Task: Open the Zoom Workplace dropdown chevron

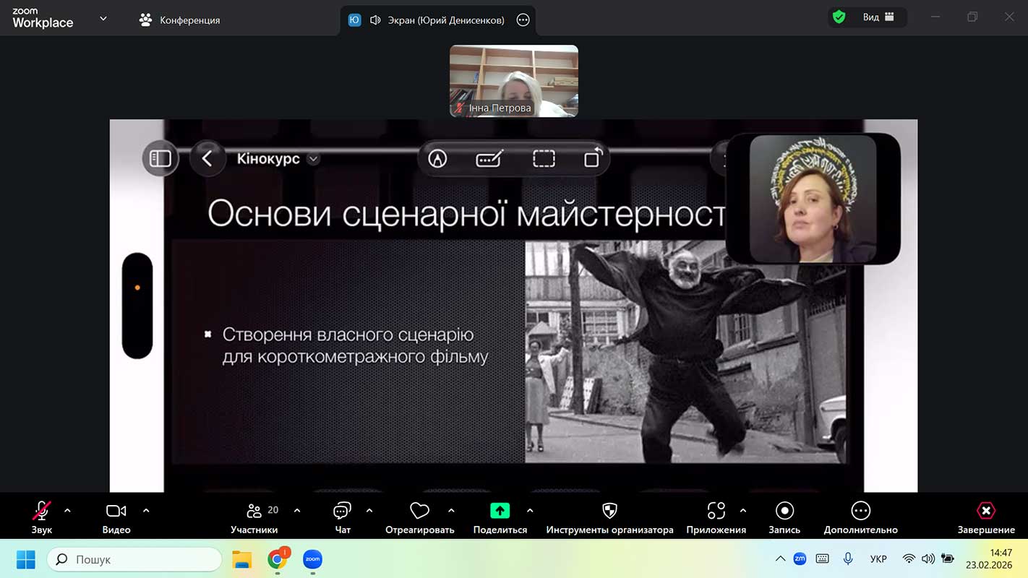Action: pos(103,19)
